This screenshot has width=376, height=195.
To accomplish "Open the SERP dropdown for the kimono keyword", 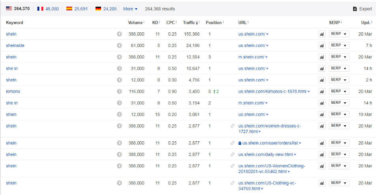I will click(339, 91).
